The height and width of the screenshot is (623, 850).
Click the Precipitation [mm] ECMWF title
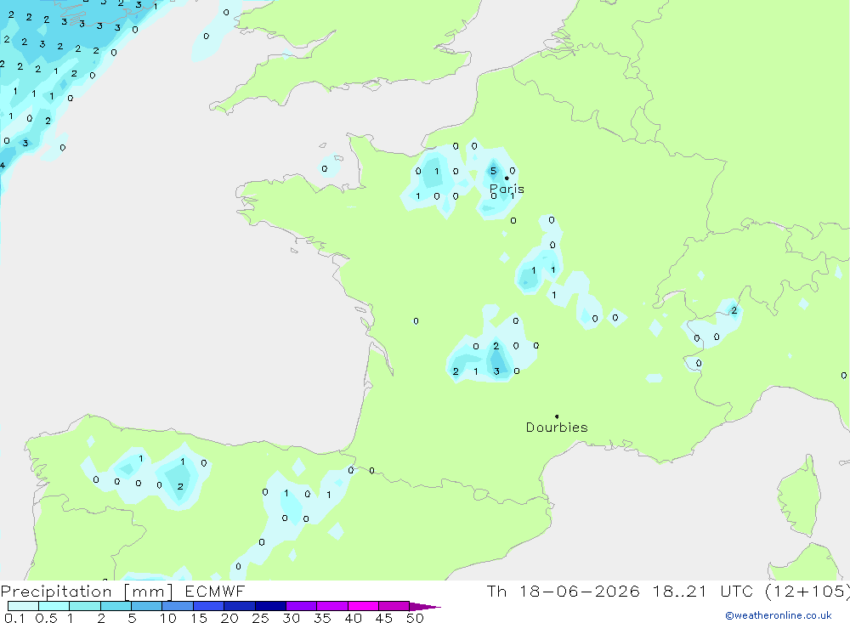pyautogui.click(x=123, y=591)
